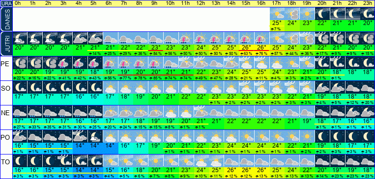375x179 pixels.
Task: Open the JUTRI day row tab
Action: (x=6, y=44)
